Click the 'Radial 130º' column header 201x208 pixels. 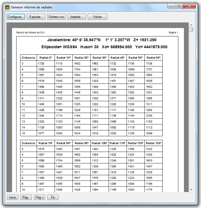pyautogui.click(x=154, y=143)
